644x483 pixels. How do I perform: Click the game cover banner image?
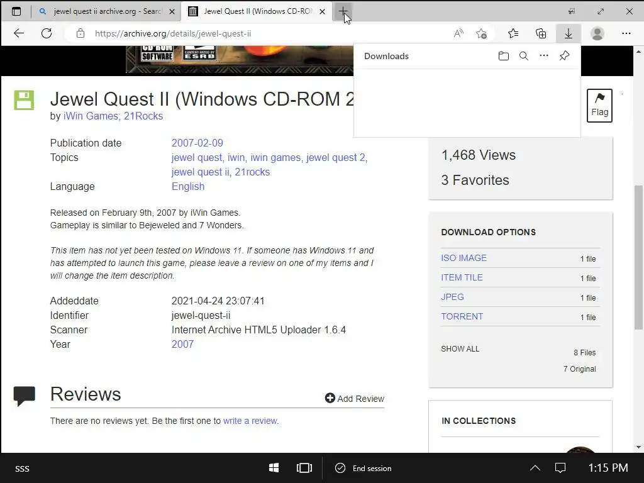click(240, 59)
